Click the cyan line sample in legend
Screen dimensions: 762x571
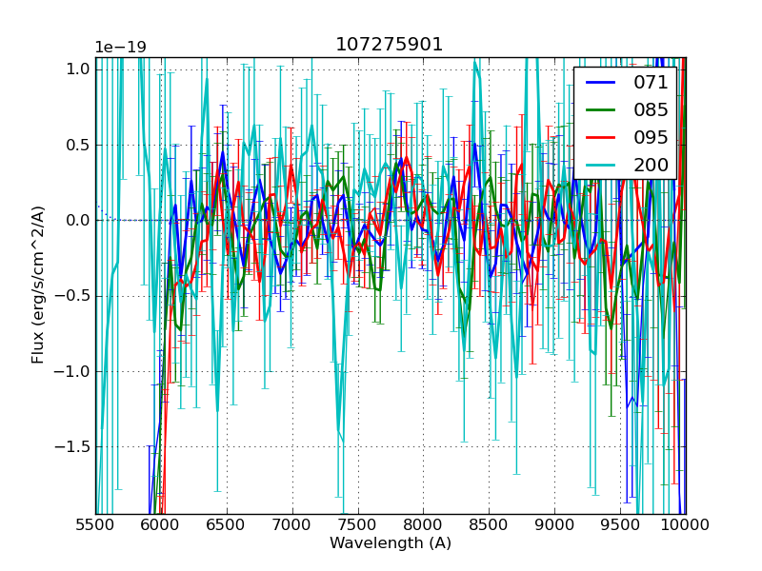click(601, 165)
